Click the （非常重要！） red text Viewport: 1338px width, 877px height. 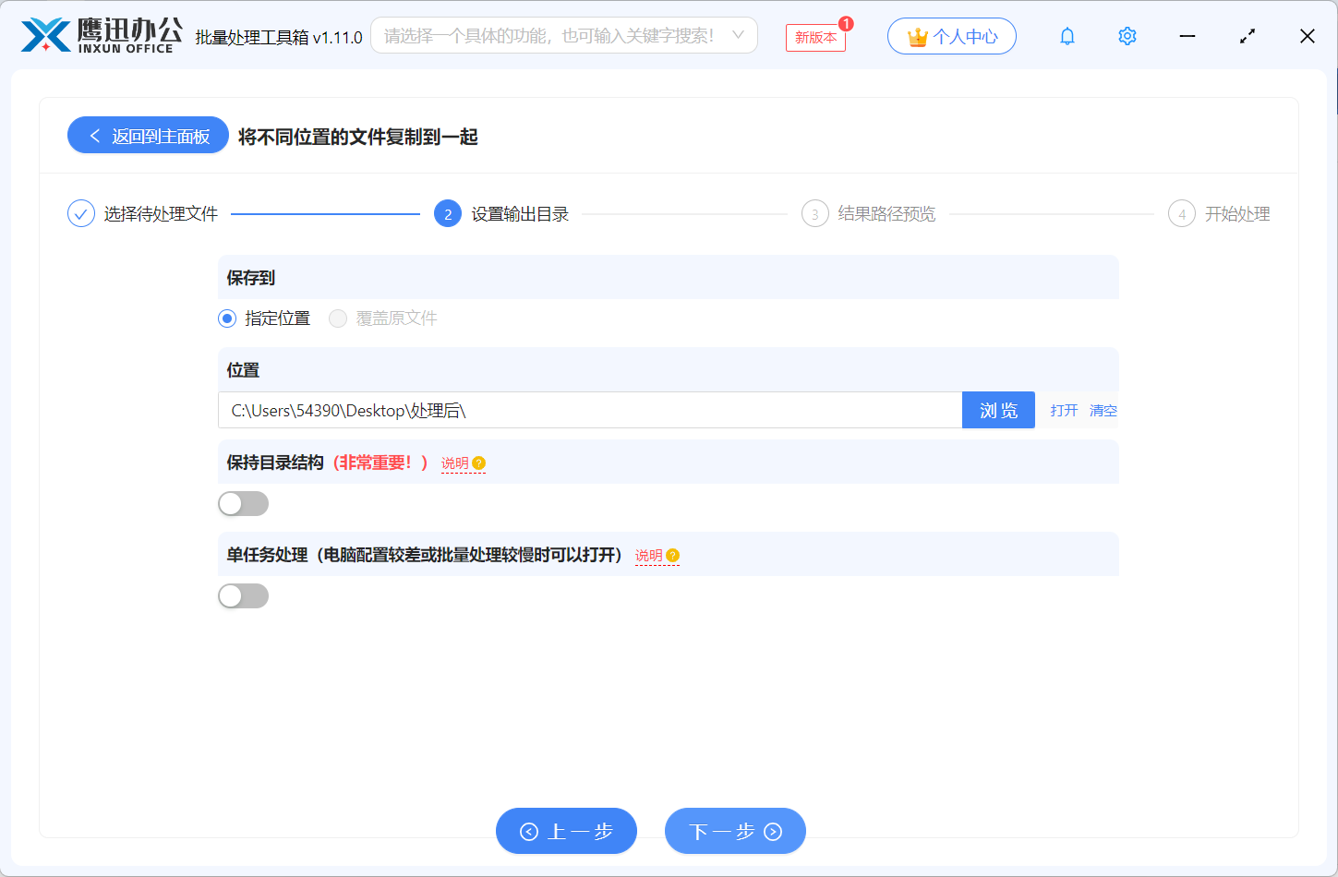tap(380, 463)
